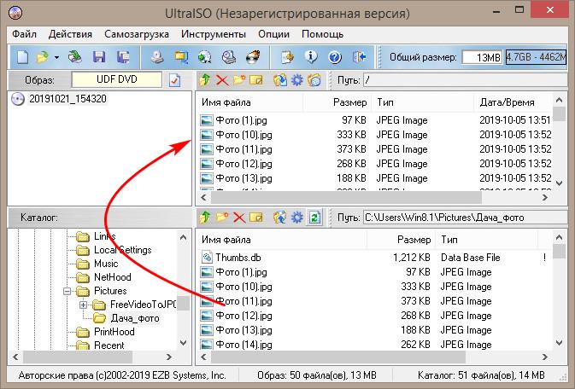Image resolution: width=575 pixels, height=389 pixels.
Task: Click the gear properties icon in image pane toolbar
Action: coord(297,80)
